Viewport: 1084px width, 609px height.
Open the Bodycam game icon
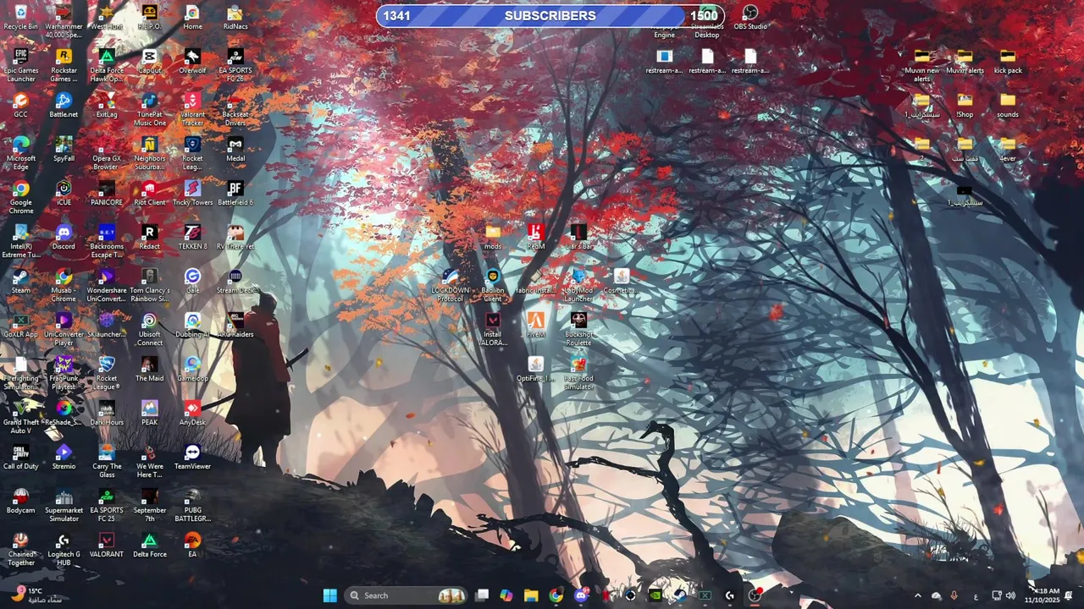pos(20,501)
